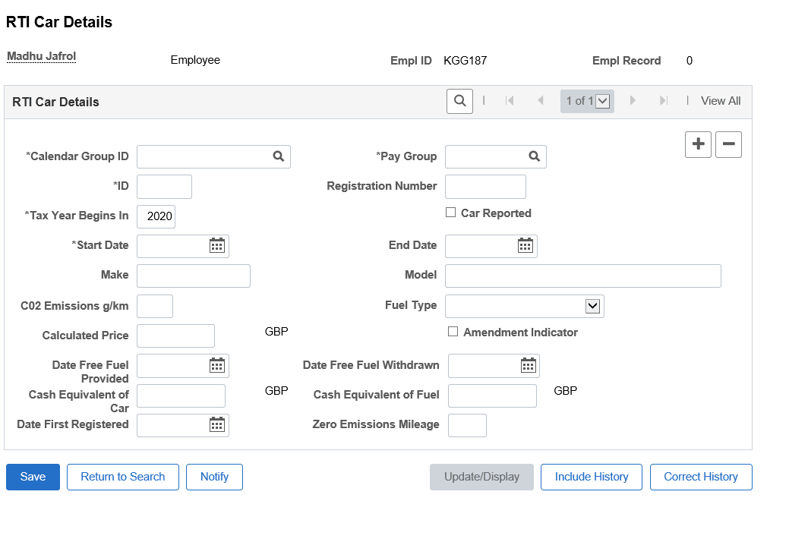This screenshot has height=542, width=789.
Task: Click the search icon in the RTI Car Details bar
Action: (459, 100)
